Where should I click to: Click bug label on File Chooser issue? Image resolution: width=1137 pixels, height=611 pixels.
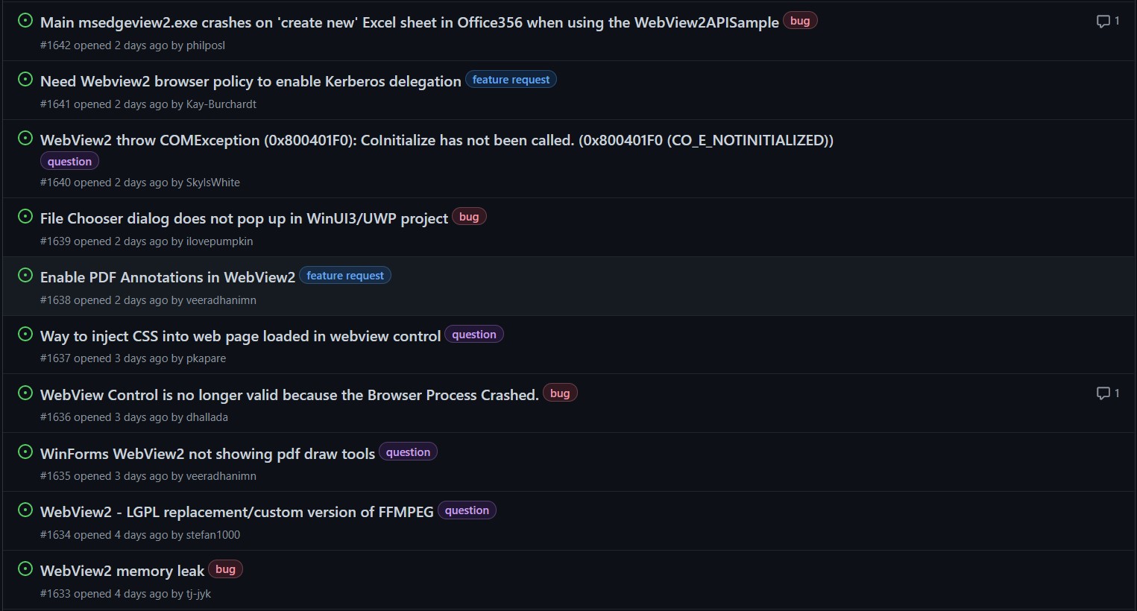coord(469,217)
